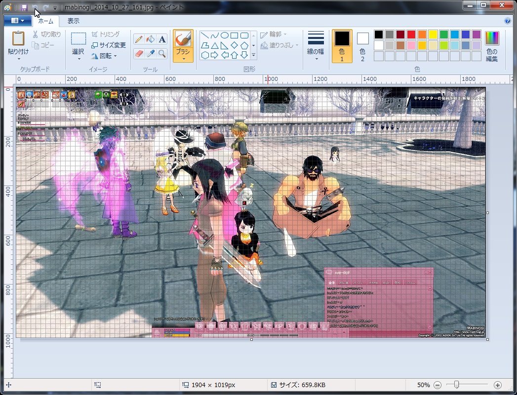Screen dimensions: 517x395
Task: Activate Color 2 (色2) selector
Action: (x=362, y=46)
